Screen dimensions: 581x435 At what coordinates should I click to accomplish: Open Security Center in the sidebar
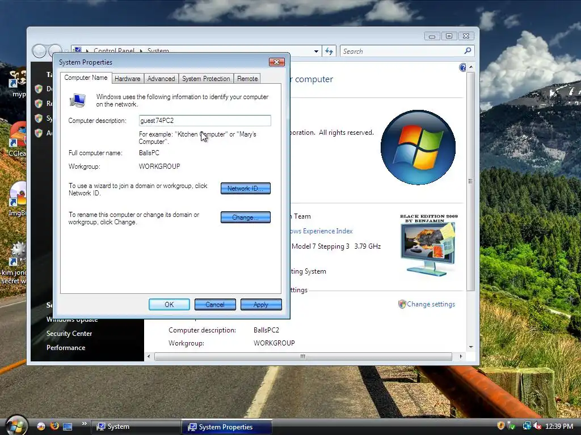[x=69, y=333]
